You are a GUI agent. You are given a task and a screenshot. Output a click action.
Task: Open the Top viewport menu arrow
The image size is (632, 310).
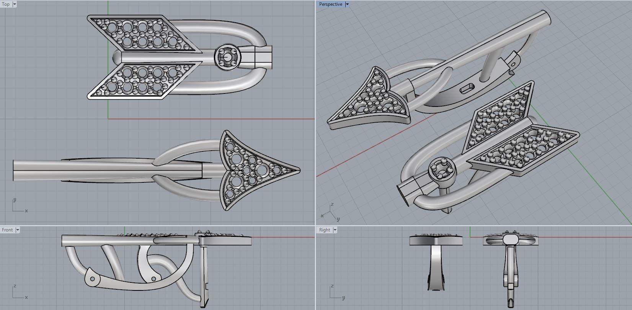coord(15,4)
